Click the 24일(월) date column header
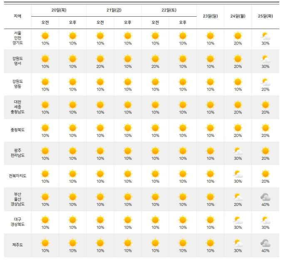The image size is (283, 260). 238,16
